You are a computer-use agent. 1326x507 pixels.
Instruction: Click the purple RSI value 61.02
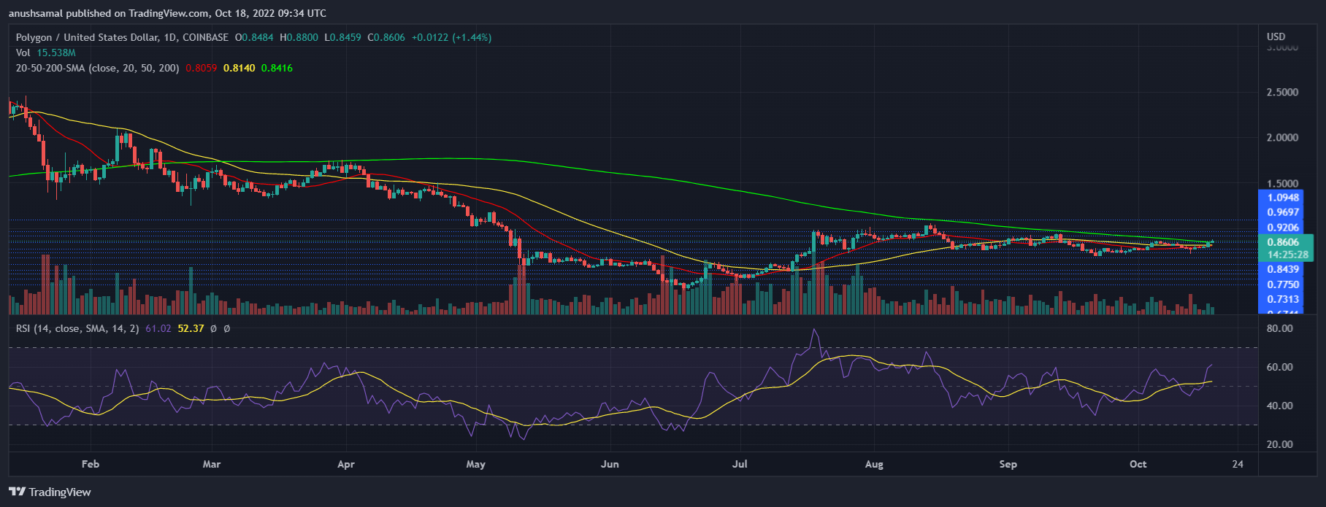(158, 329)
